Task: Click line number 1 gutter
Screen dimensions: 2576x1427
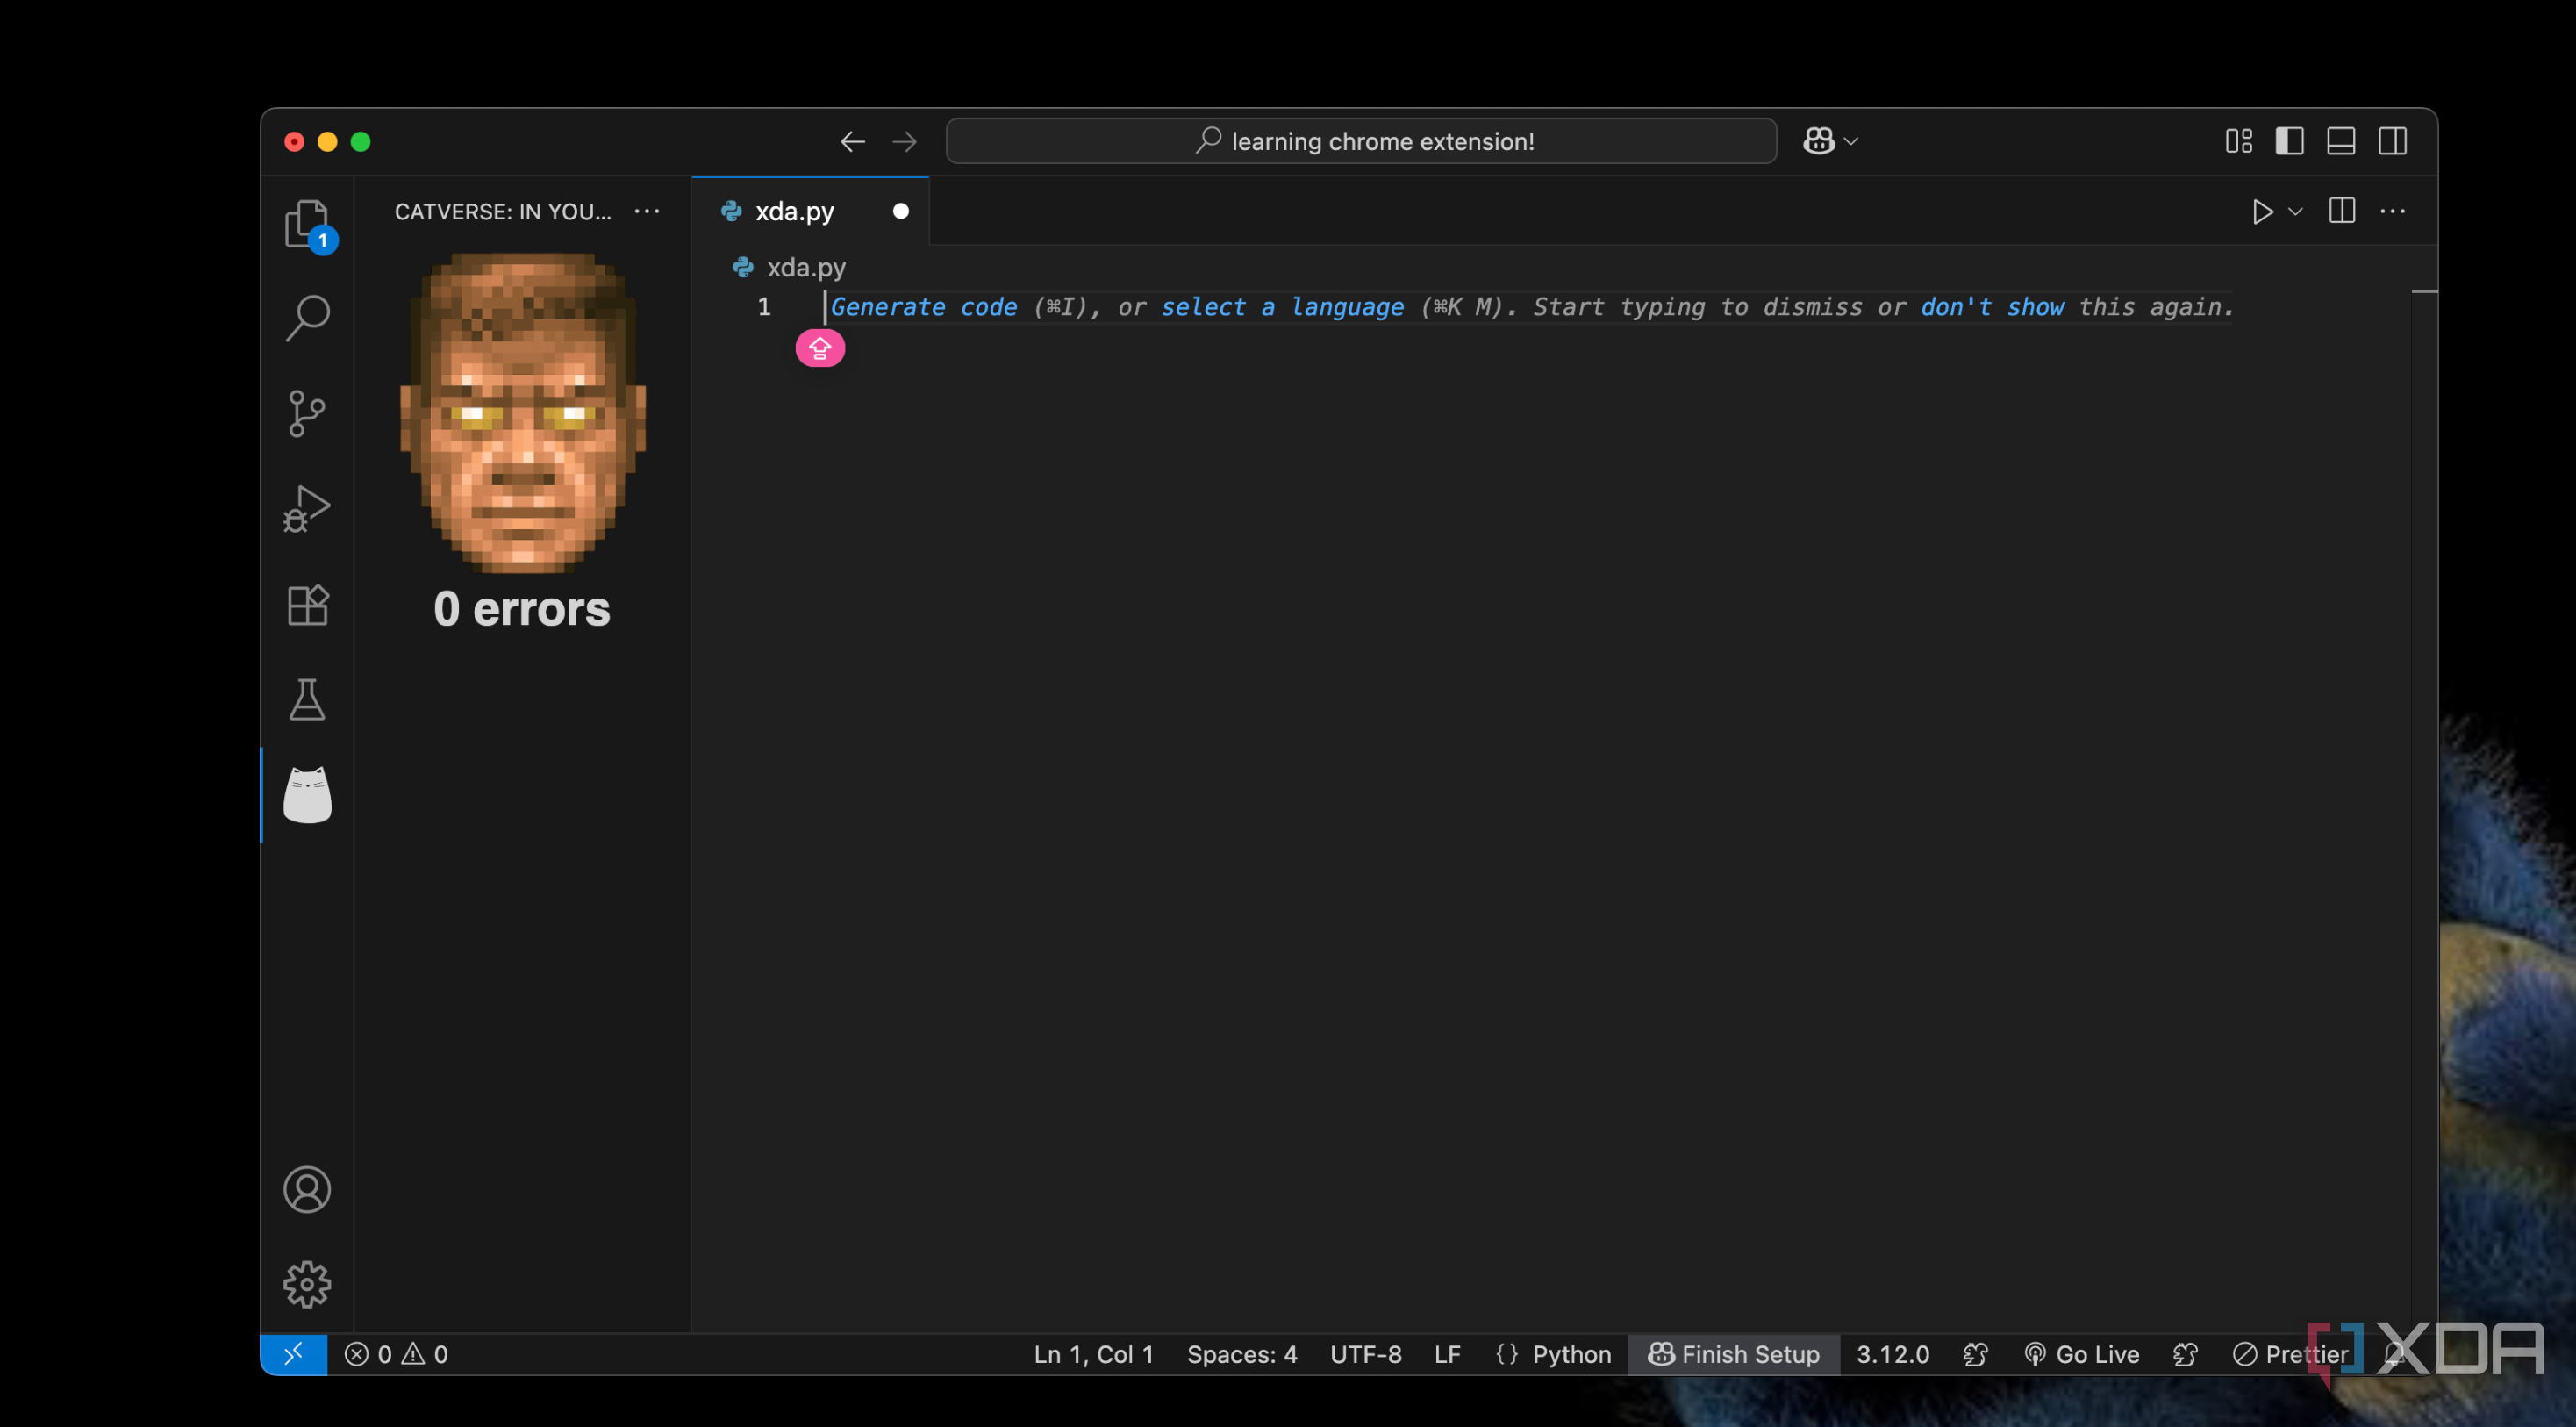Action: pos(764,307)
